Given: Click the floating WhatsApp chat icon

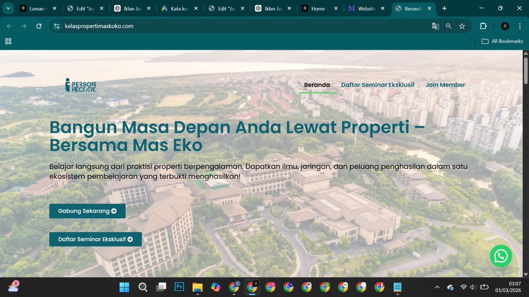Looking at the screenshot, I should pyautogui.click(x=501, y=256).
